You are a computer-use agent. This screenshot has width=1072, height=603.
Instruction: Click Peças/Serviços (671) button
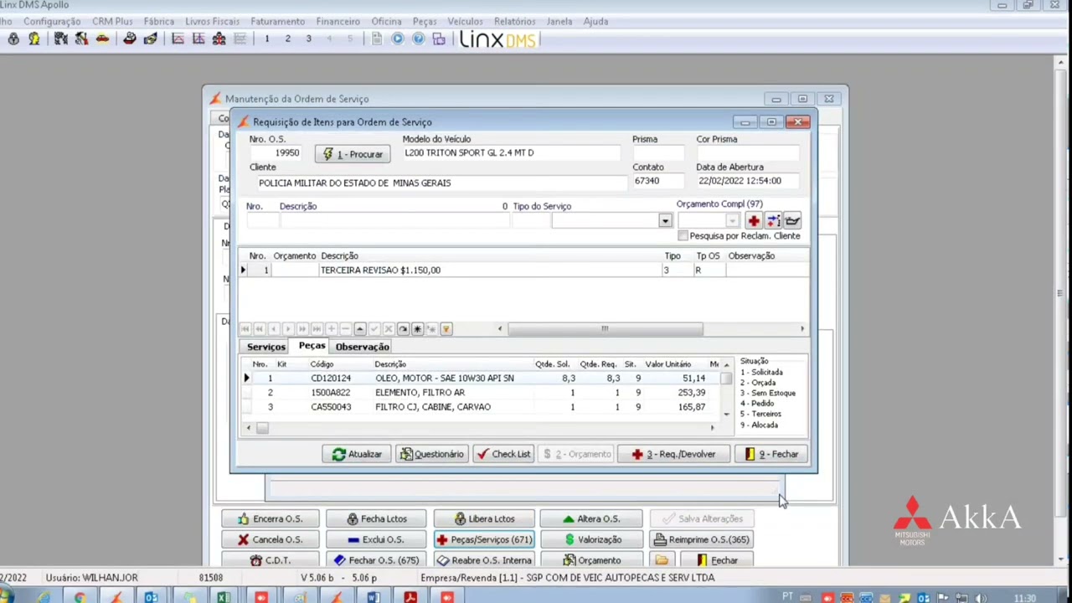483,539
